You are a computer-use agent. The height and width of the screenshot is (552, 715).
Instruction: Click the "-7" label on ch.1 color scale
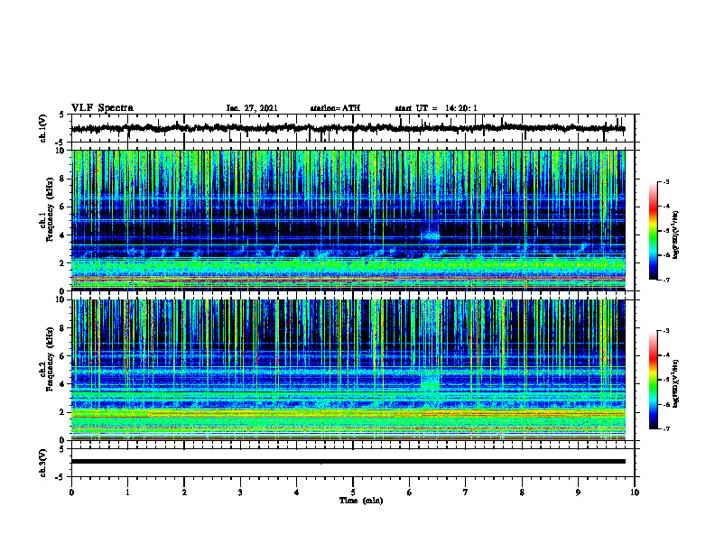click(x=665, y=280)
